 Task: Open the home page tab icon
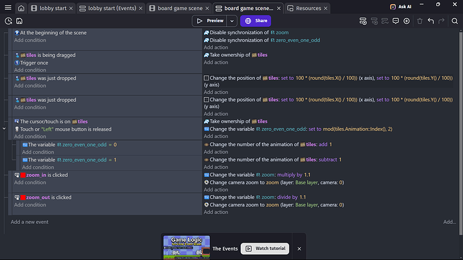[x=21, y=8]
